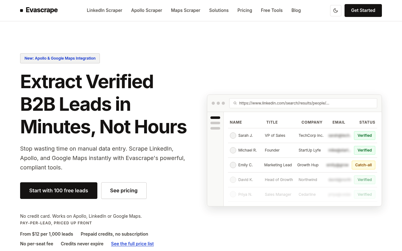Click the Growth Hup company cell
The height and width of the screenshot is (251, 402).
(308, 165)
